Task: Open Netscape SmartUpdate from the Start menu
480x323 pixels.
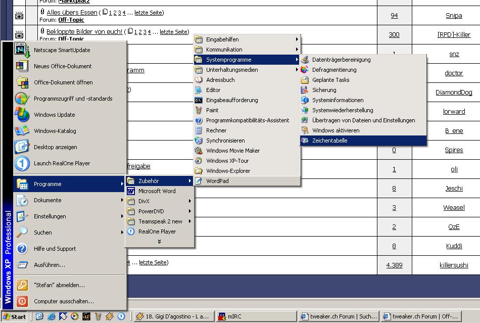Action: coord(62,50)
